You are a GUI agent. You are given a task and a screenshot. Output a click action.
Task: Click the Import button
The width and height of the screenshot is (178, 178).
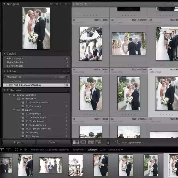click(19, 142)
